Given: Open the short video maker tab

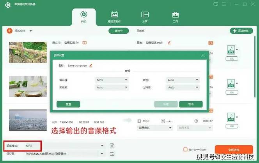Looking at the screenshot, I should 114,17.
